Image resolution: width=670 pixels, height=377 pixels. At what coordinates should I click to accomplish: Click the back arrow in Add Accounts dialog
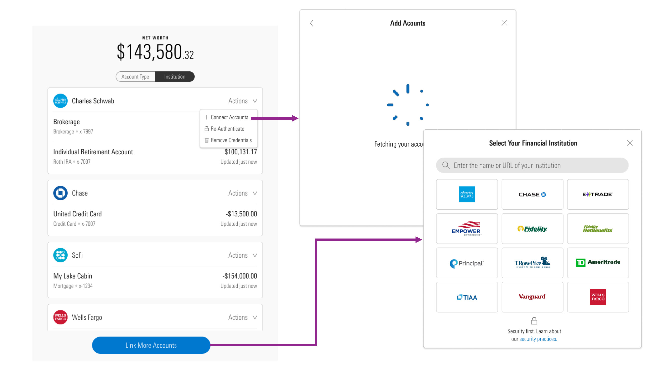pos(312,23)
